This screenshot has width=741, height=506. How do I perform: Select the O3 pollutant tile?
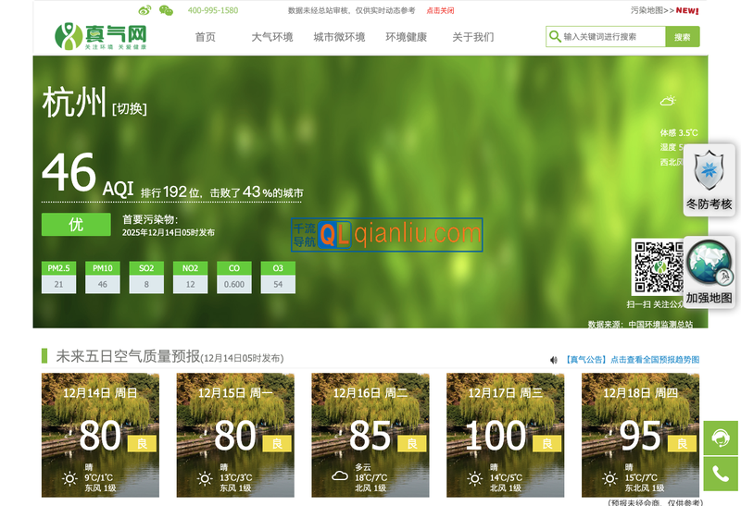(278, 277)
